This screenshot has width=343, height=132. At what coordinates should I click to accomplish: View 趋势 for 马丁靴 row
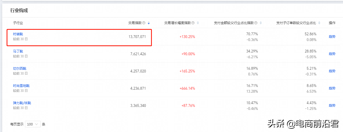(332, 54)
